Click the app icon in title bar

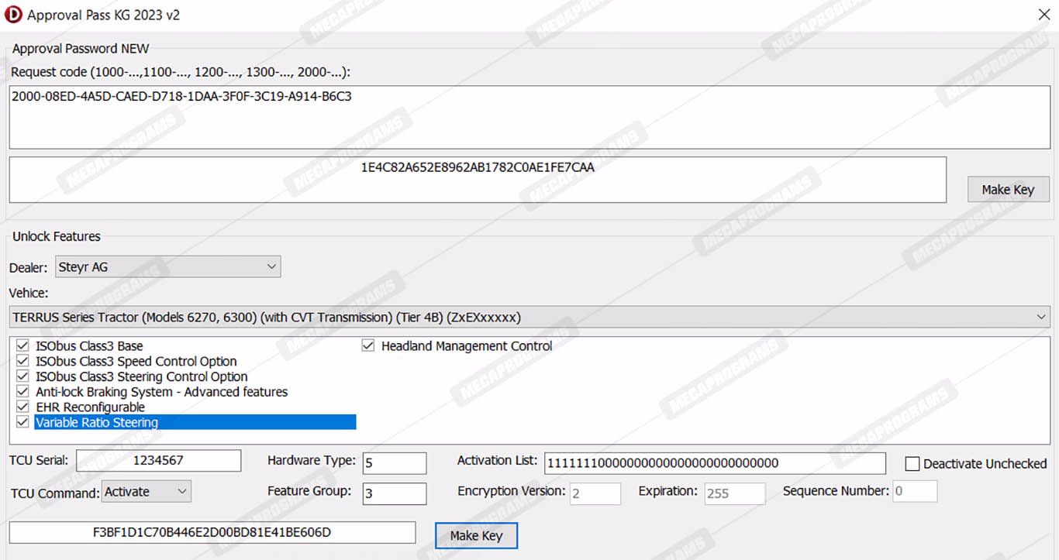click(13, 15)
